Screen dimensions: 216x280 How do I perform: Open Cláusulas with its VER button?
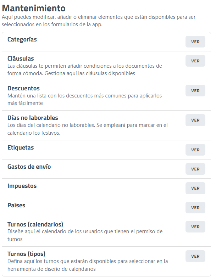click(x=195, y=61)
